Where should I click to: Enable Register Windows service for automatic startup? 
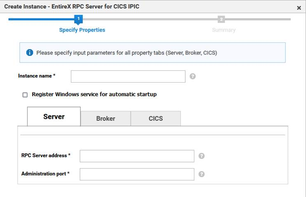[25, 95]
